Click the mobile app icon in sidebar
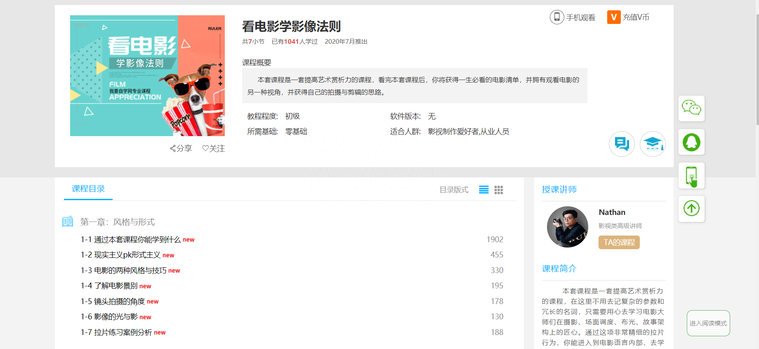 pos(691,176)
